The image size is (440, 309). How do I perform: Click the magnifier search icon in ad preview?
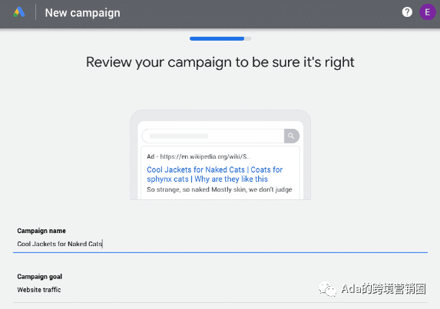pos(291,136)
